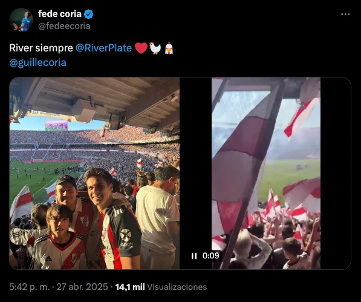Open the @fedeecoria handle
The height and width of the screenshot is (302, 361).
click(64, 26)
